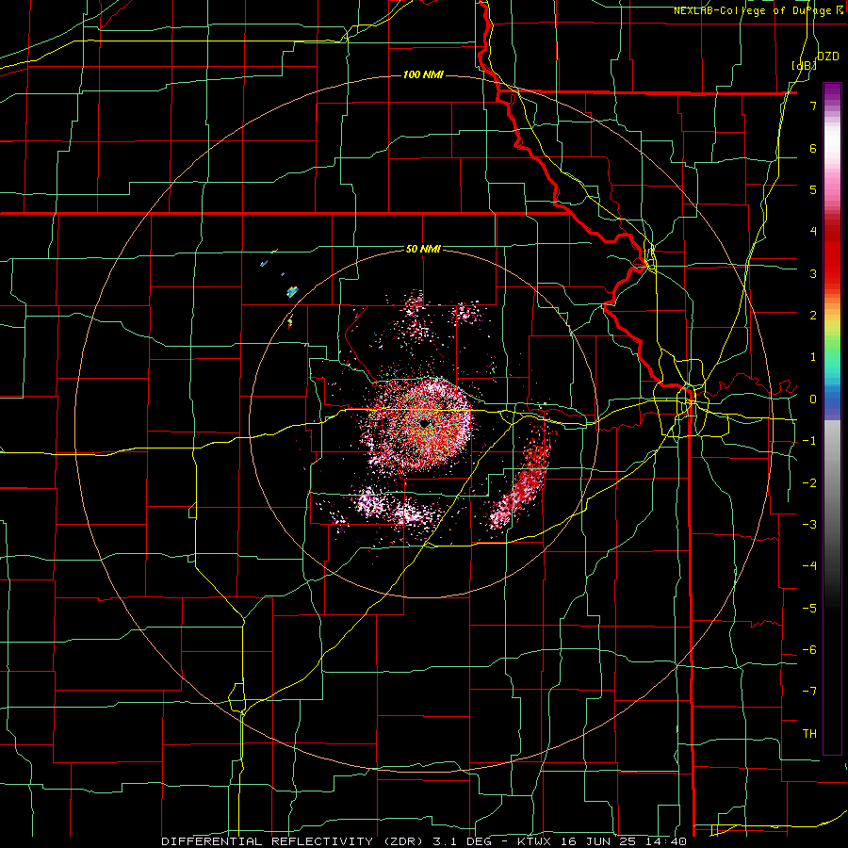Click the 6 value on the color scale

point(813,148)
